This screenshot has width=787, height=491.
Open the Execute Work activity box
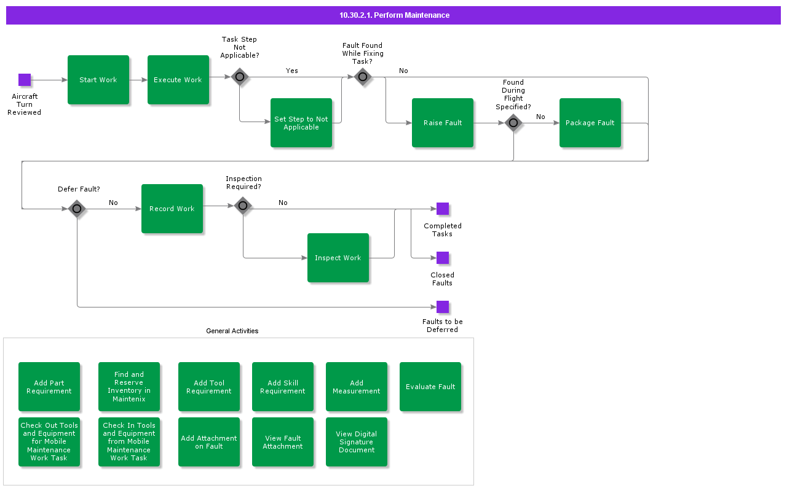(178, 80)
